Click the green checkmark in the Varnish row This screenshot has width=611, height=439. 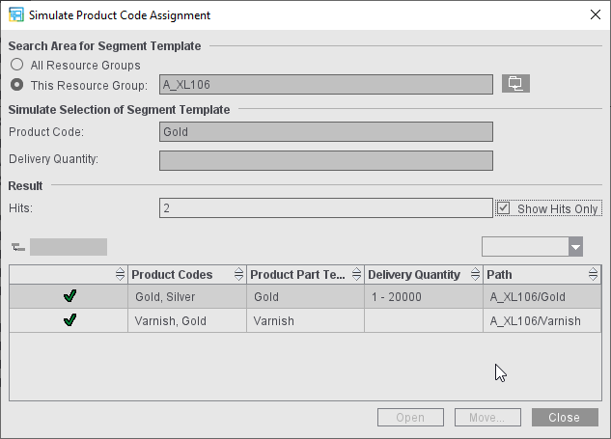(x=69, y=320)
